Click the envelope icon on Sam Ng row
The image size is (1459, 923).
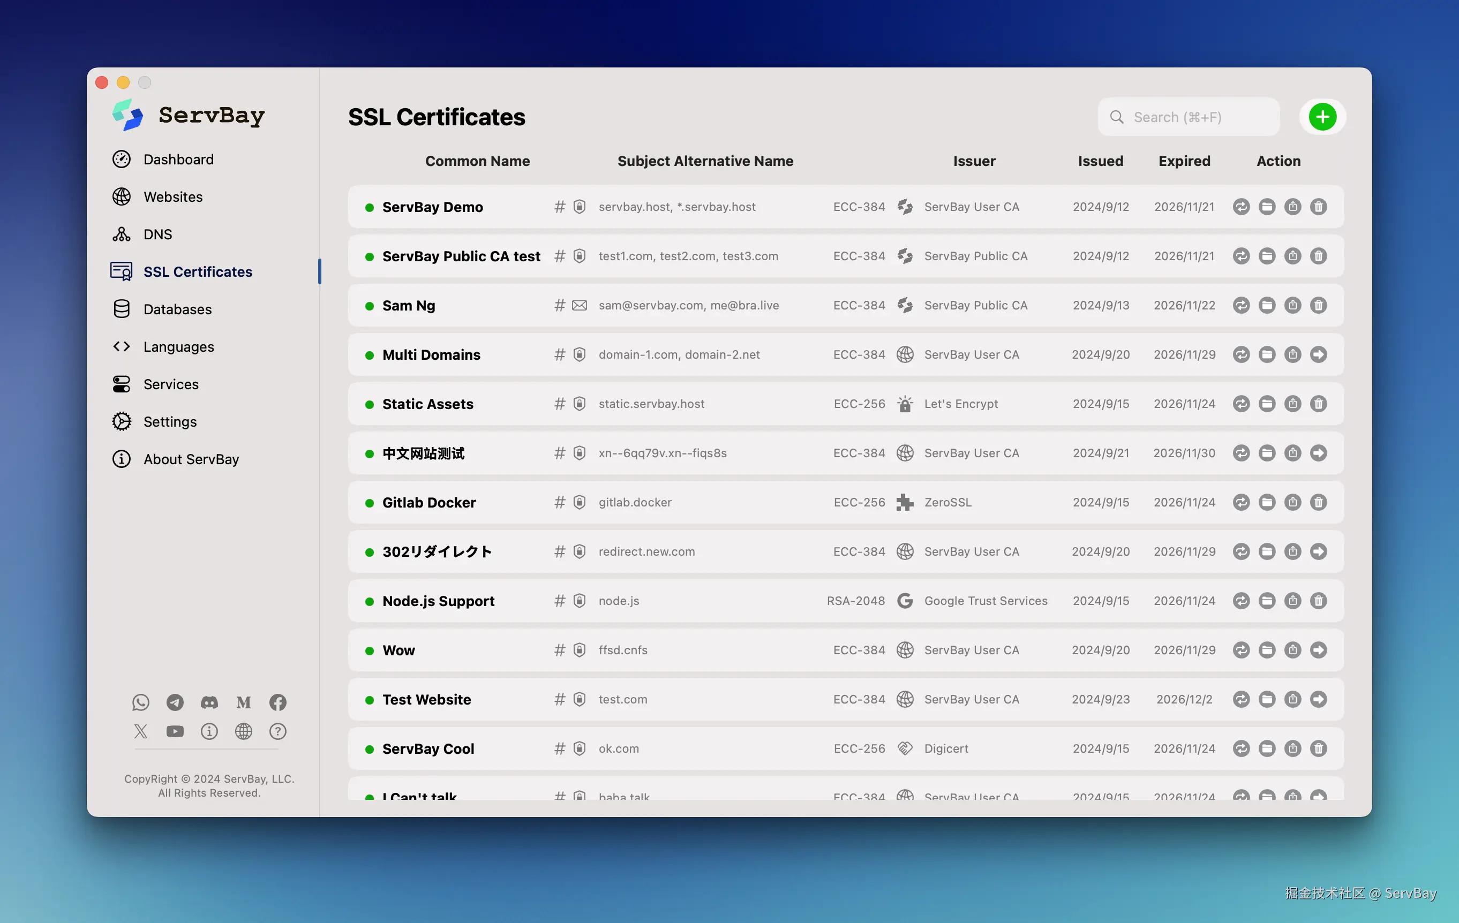579,305
